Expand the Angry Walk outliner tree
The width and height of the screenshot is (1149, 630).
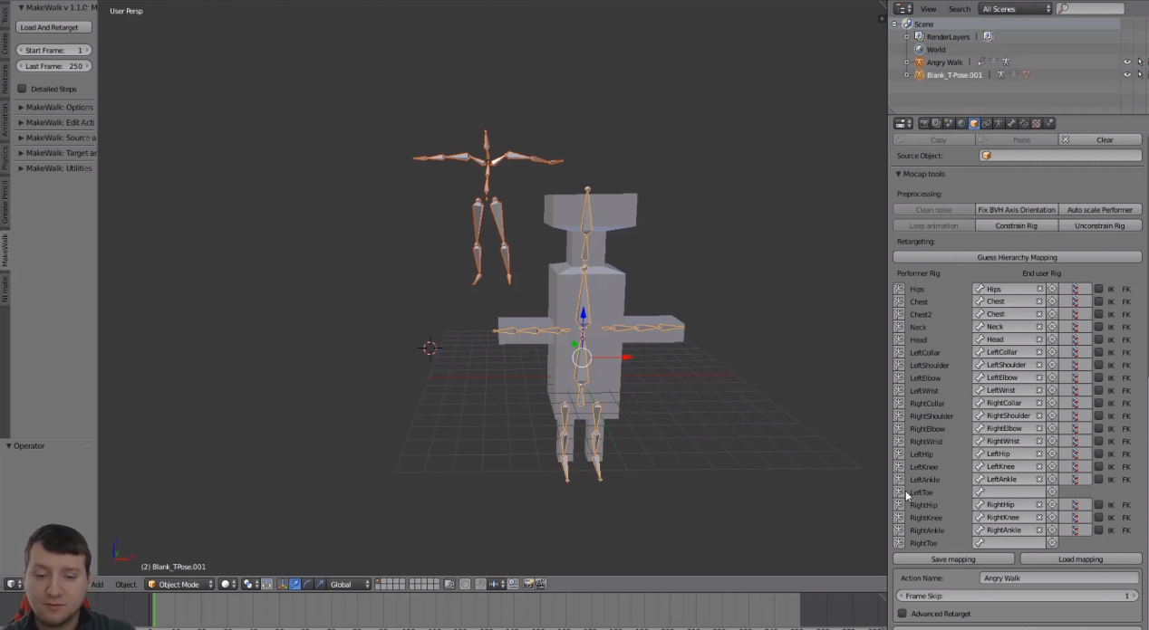[x=906, y=62]
